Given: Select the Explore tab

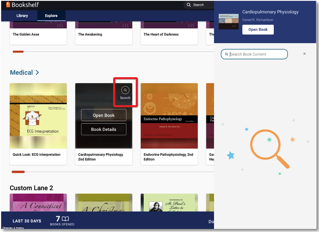Looking at the screenshot, I should [51, 16].
